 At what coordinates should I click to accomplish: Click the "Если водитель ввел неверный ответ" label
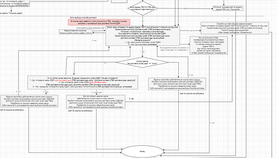pos(90,28)
